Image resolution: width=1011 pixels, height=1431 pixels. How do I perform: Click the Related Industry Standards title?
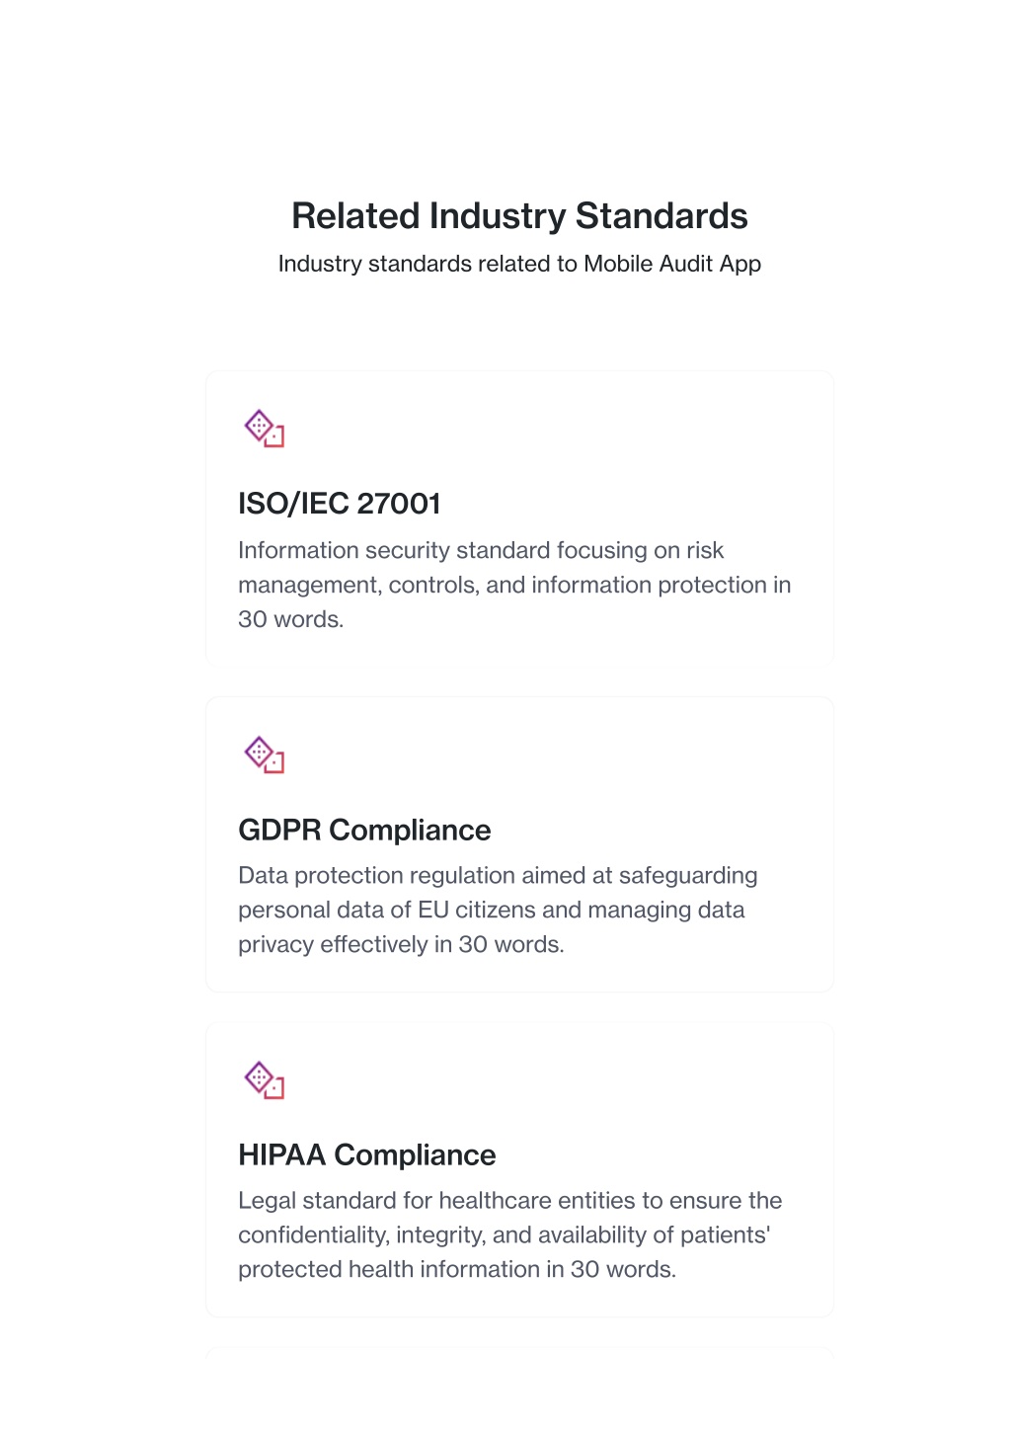pyautogui.click(x=519, y=216)
